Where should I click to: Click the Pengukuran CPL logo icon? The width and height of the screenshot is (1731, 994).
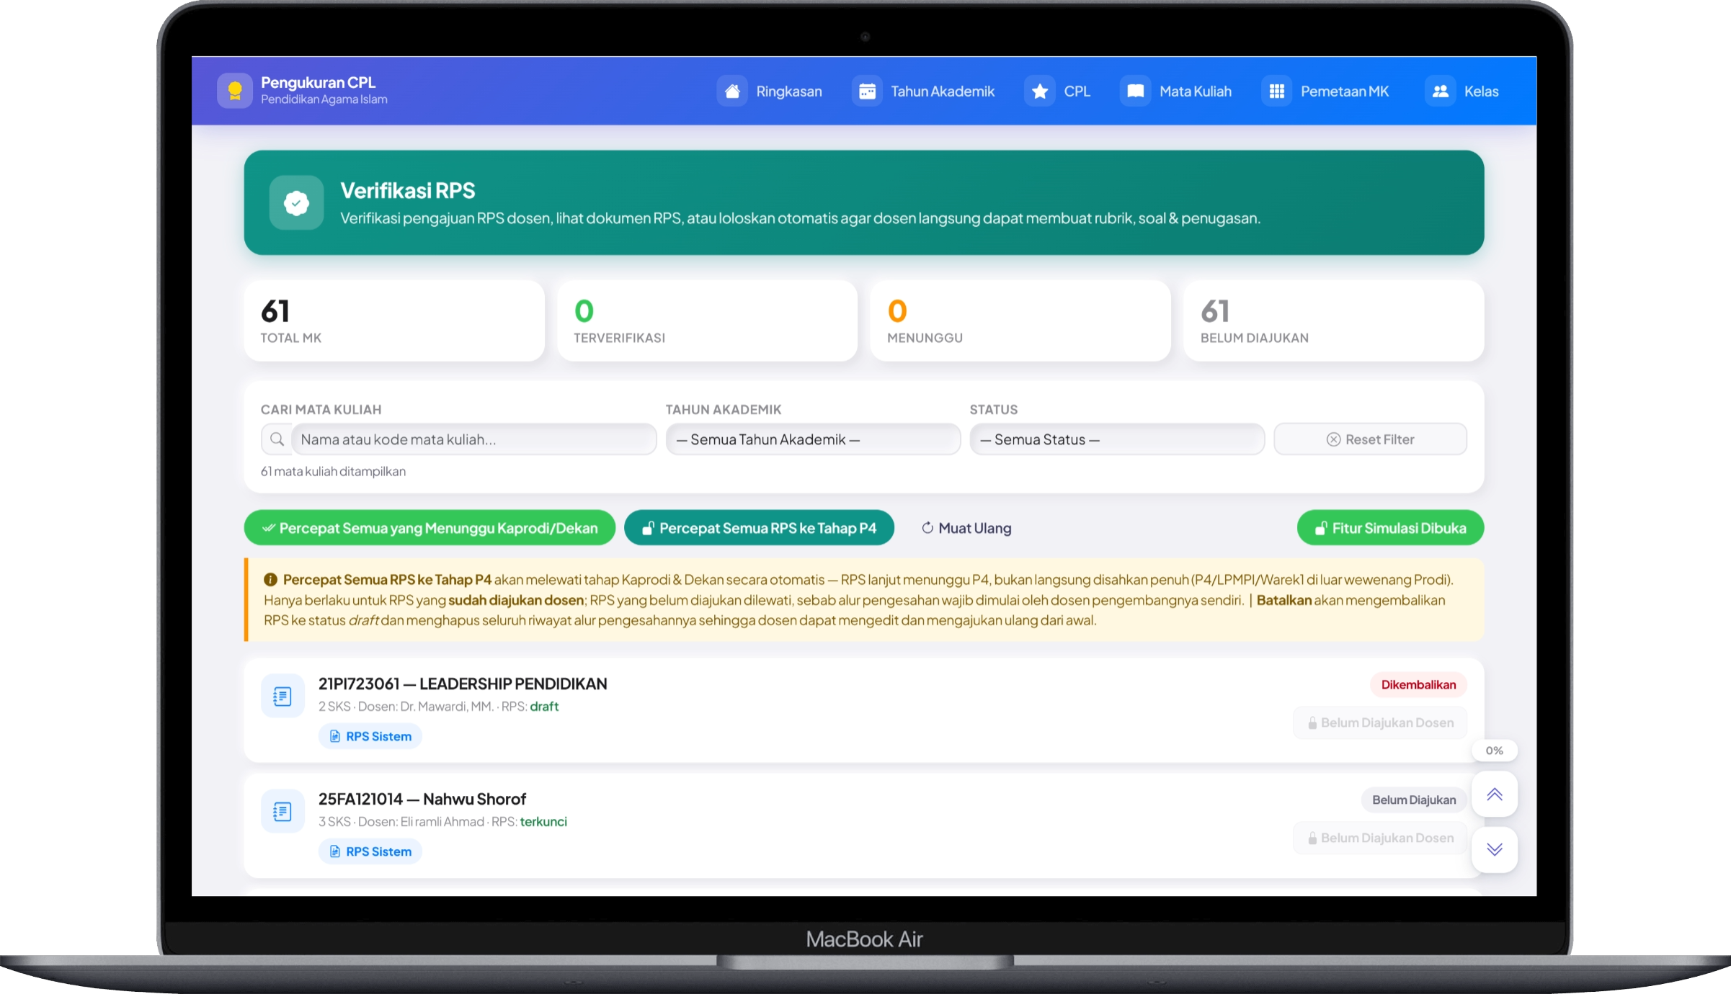(x=234, y=91)
